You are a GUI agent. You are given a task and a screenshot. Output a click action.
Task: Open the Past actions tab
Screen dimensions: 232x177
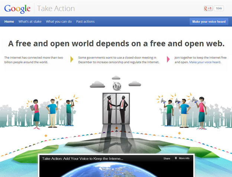coord(86,22)
